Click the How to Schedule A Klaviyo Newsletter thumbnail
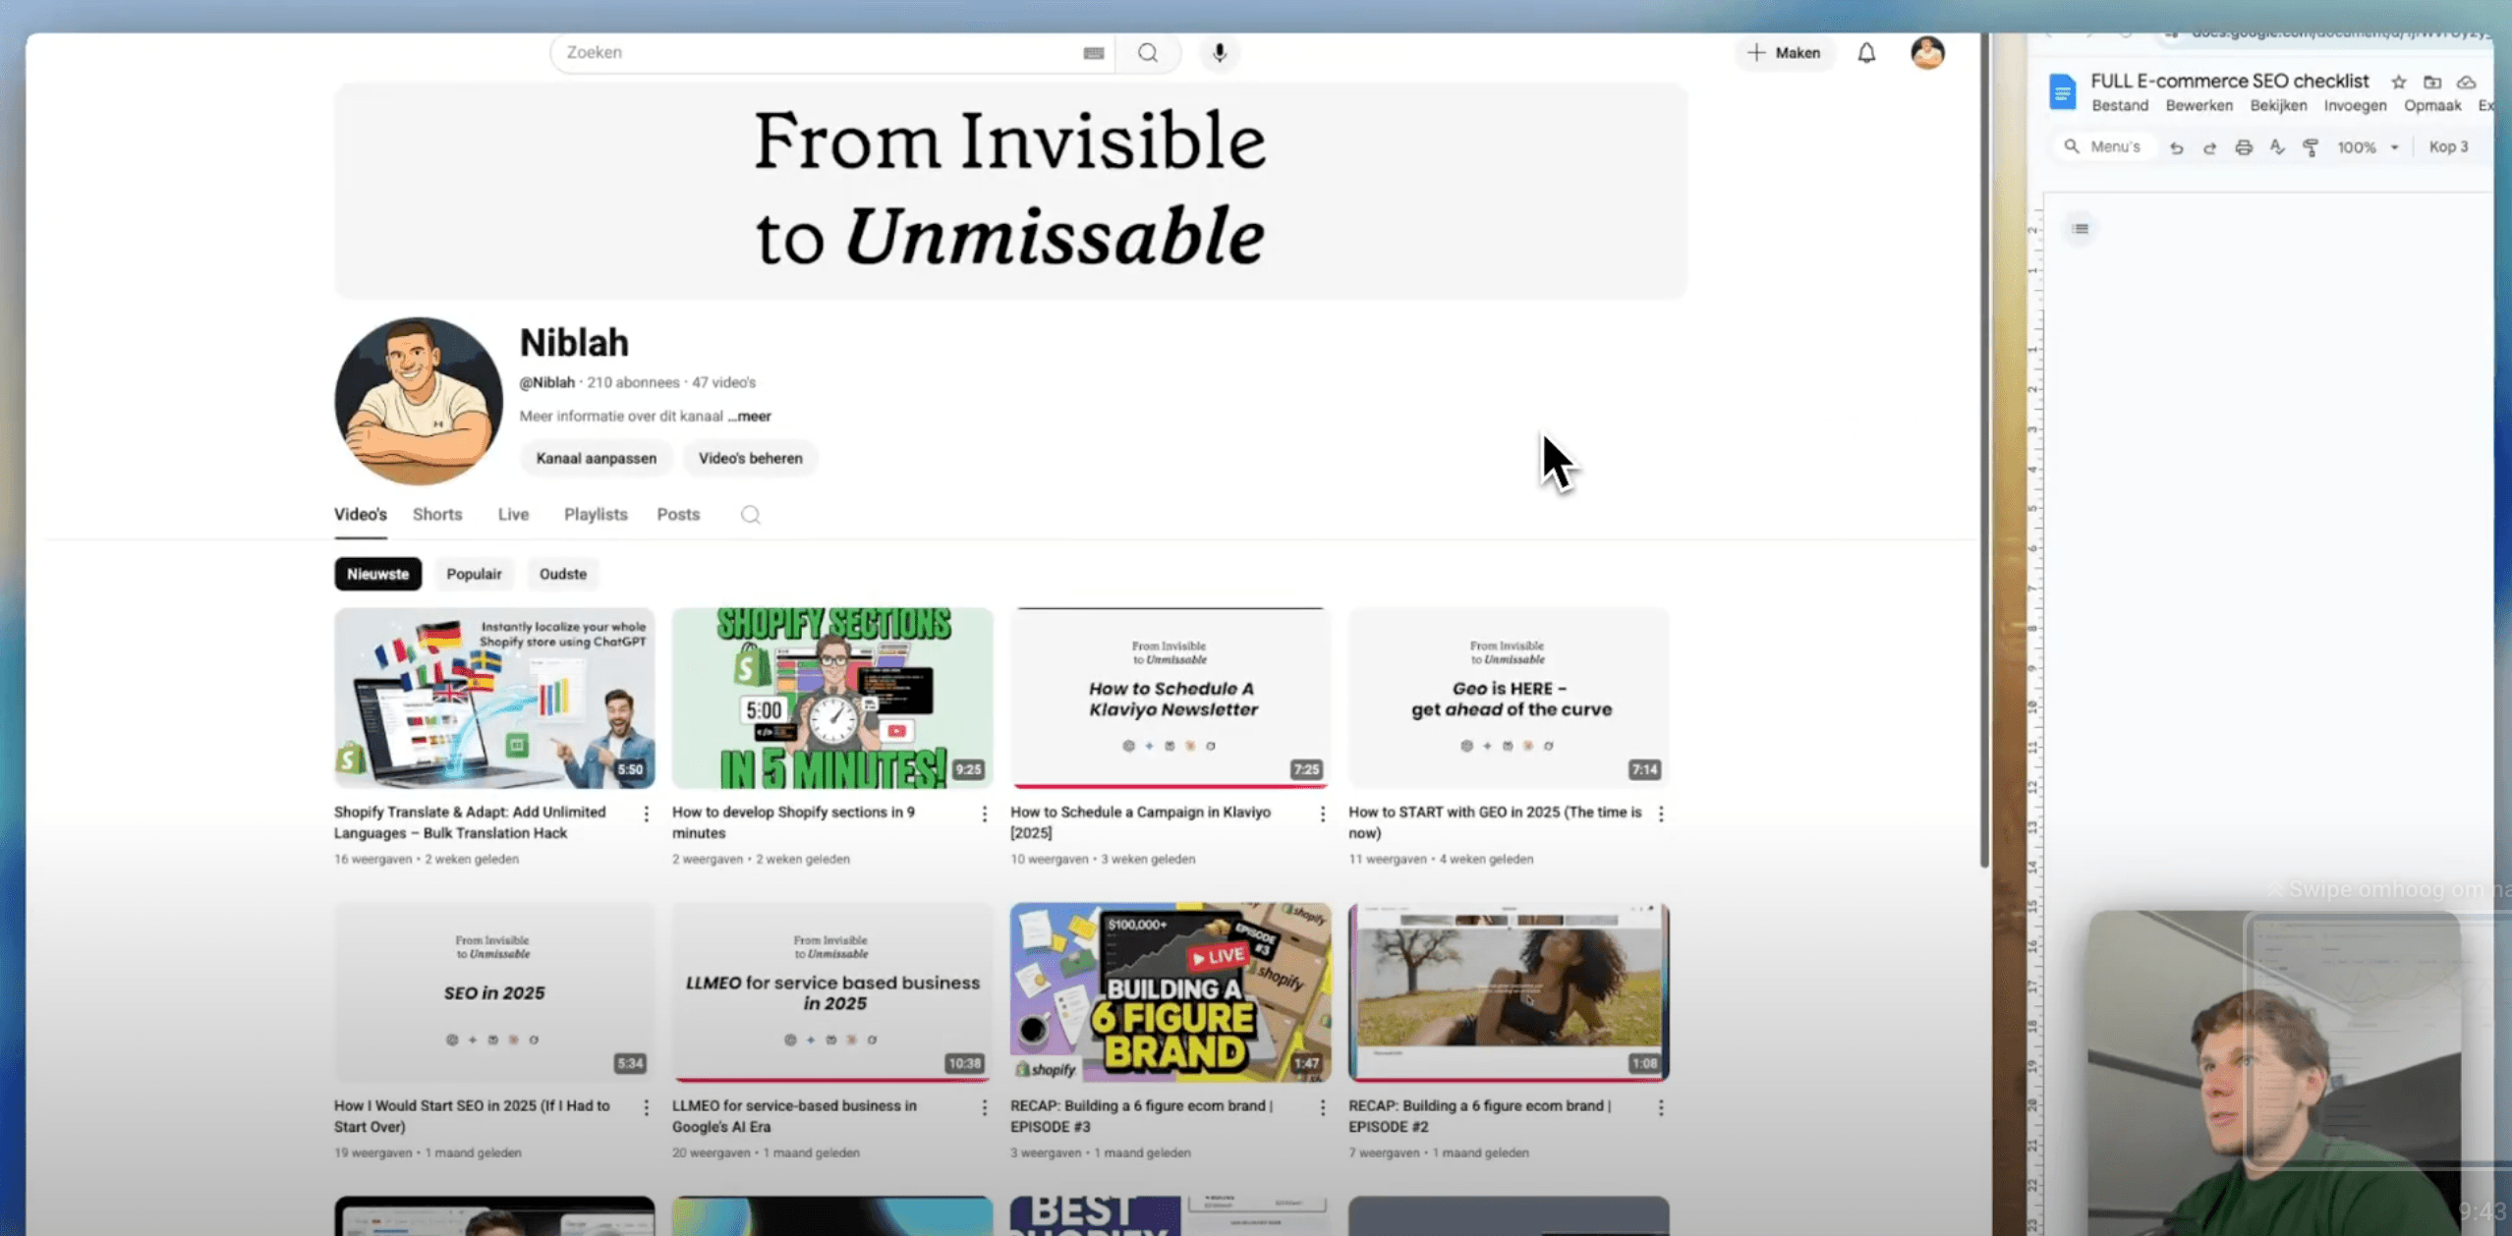 1170,698
